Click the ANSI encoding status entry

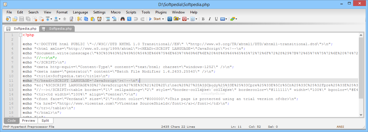click(340, 127)
